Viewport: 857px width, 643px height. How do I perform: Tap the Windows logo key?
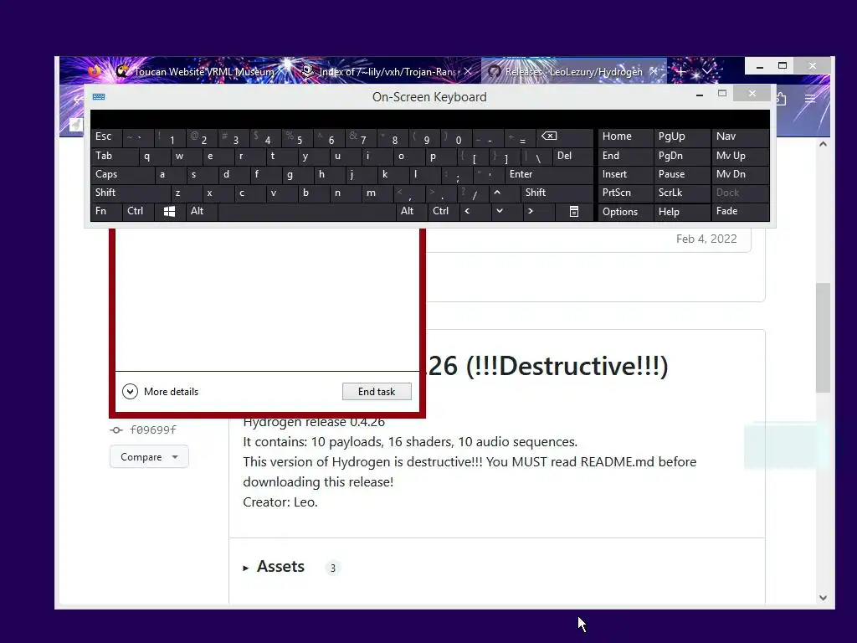point(169,211)
